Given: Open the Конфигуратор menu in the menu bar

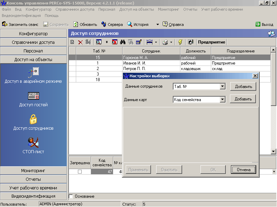Looking at the screenshot, I should click(38, 9).
